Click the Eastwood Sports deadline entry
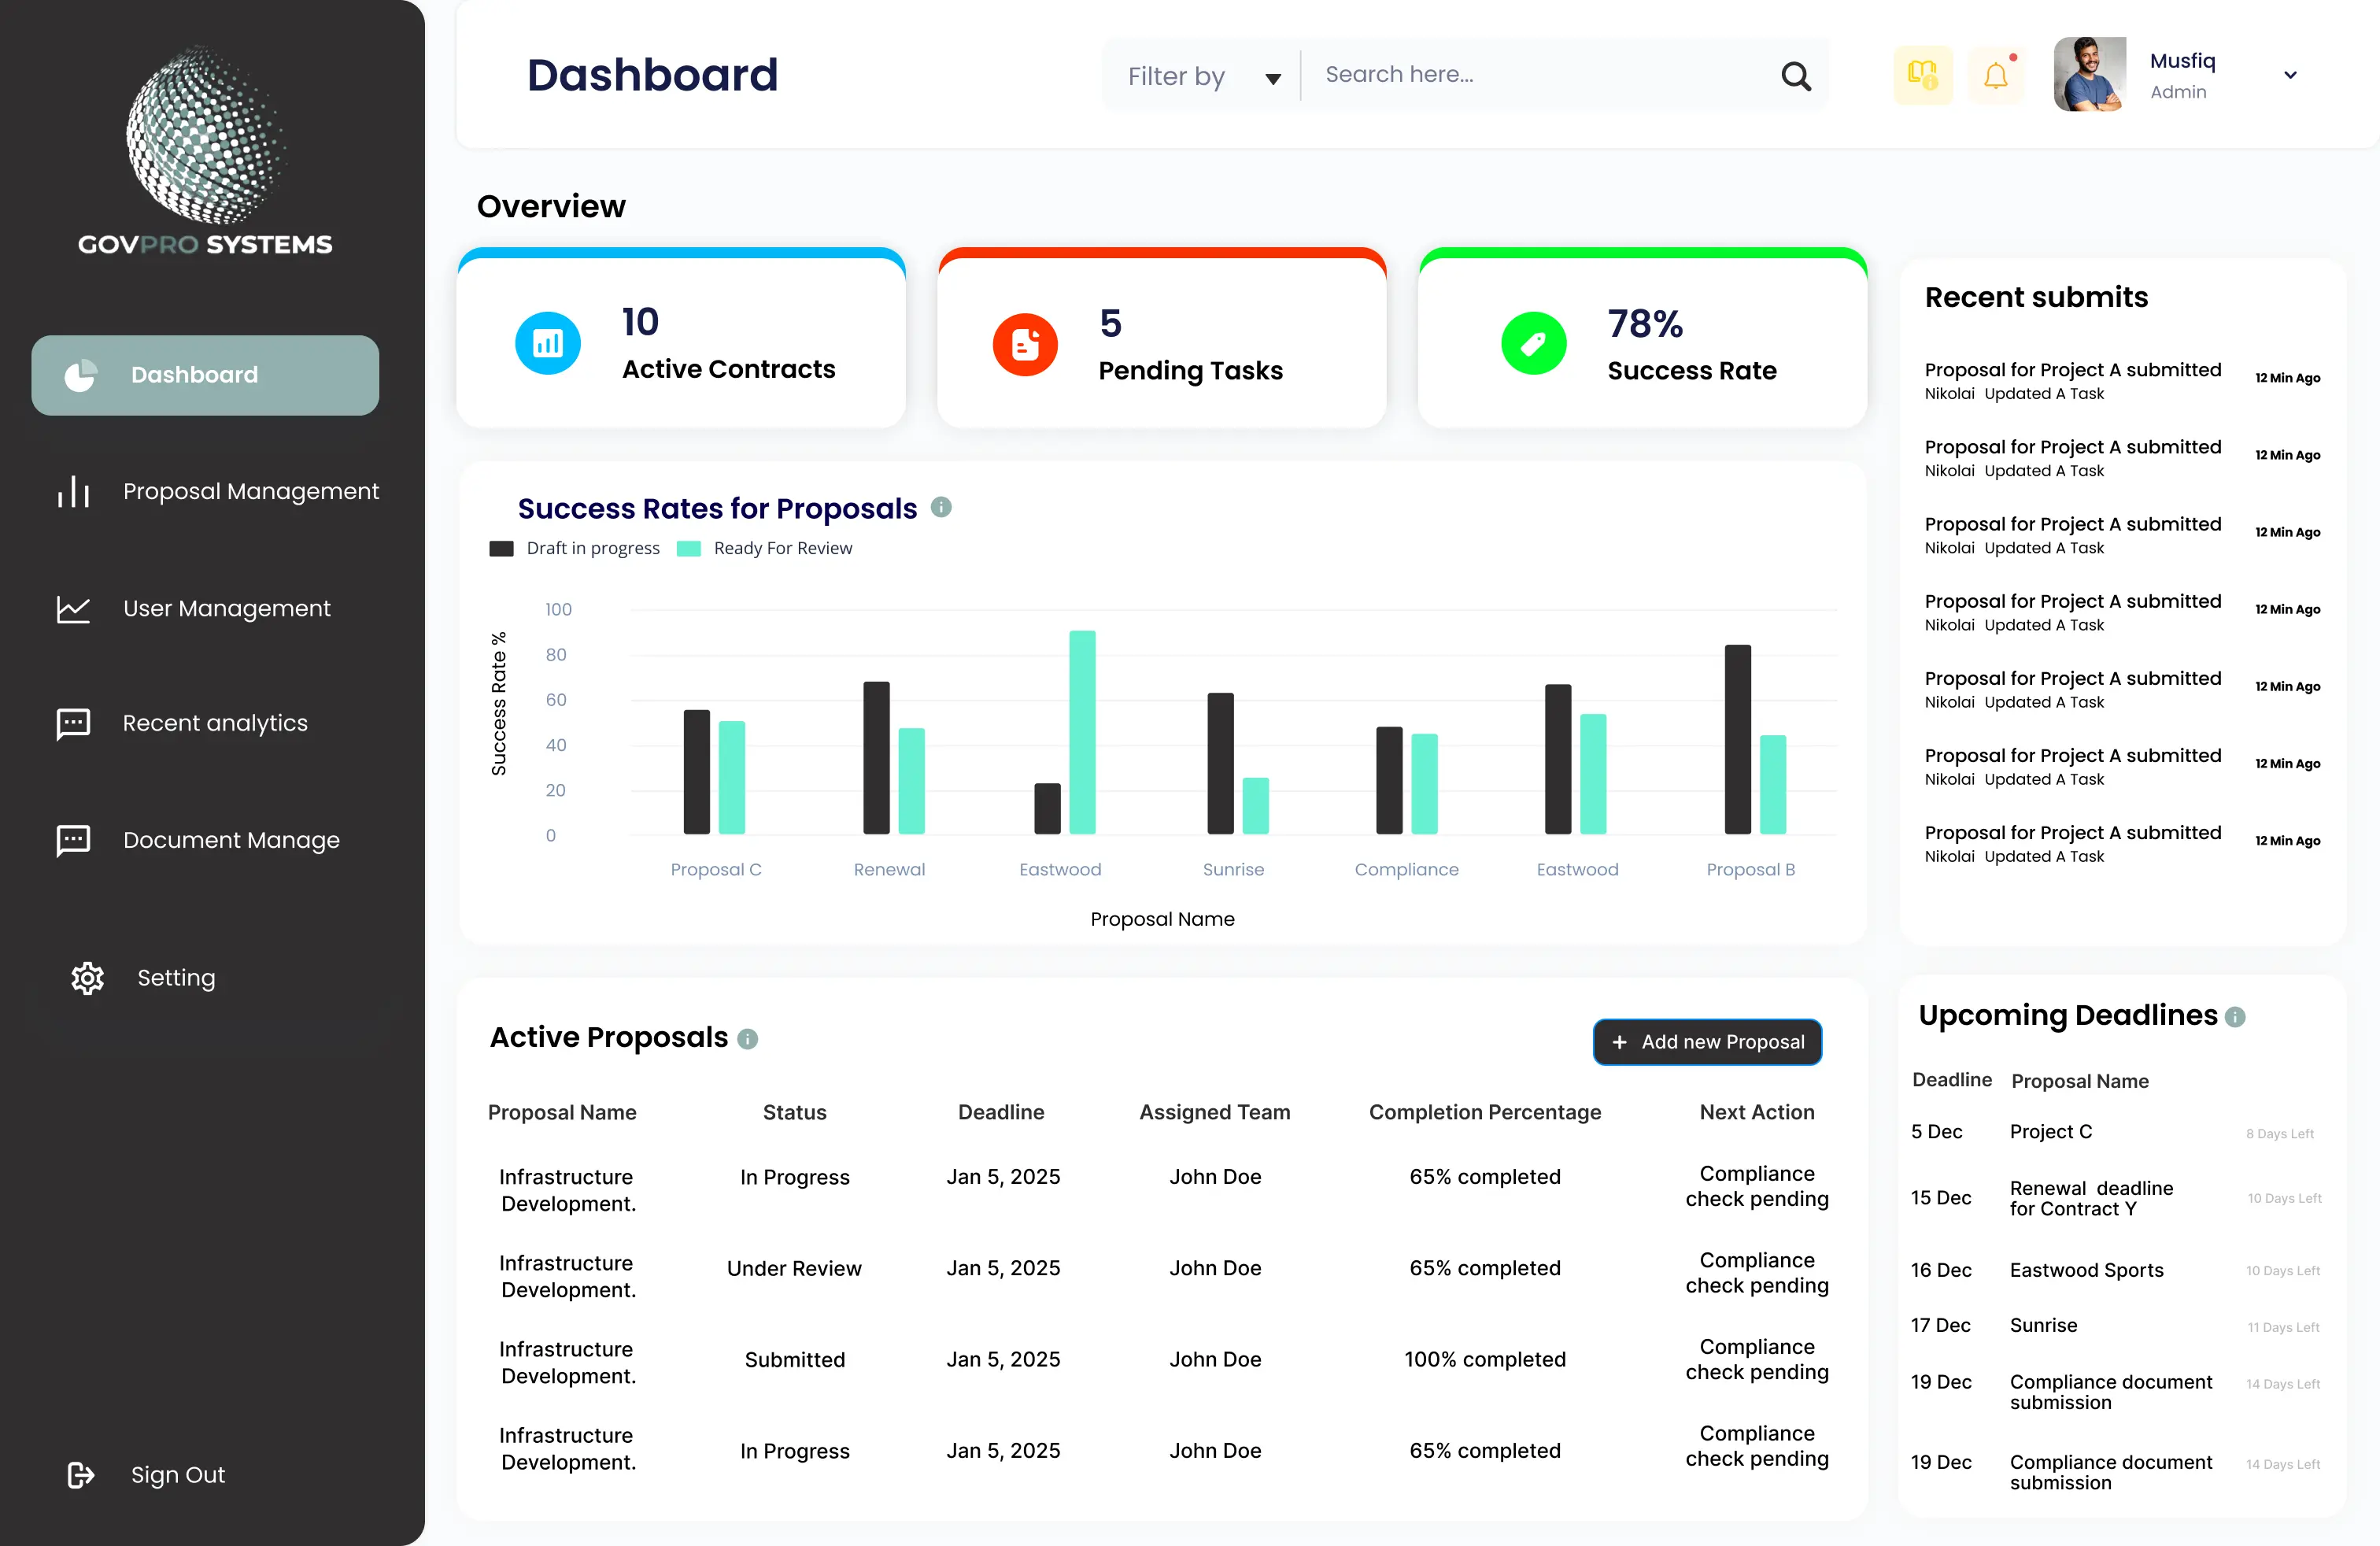Screen dimensions: 2380x1546 point(2086,1270)
